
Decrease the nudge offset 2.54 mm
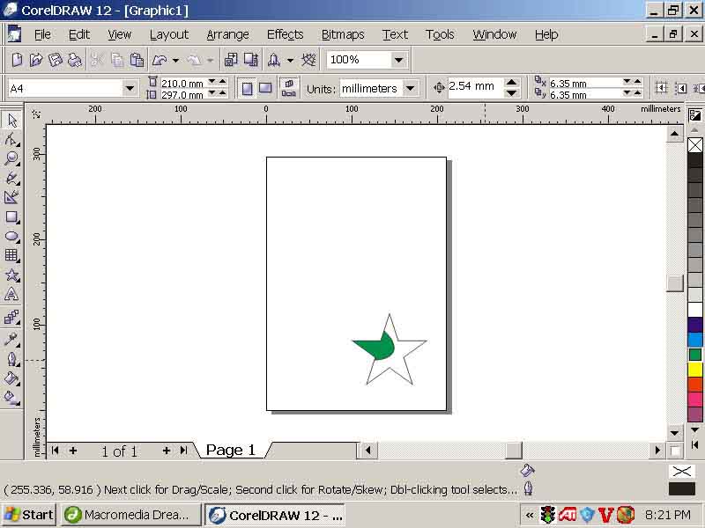[x=511, y=93]
